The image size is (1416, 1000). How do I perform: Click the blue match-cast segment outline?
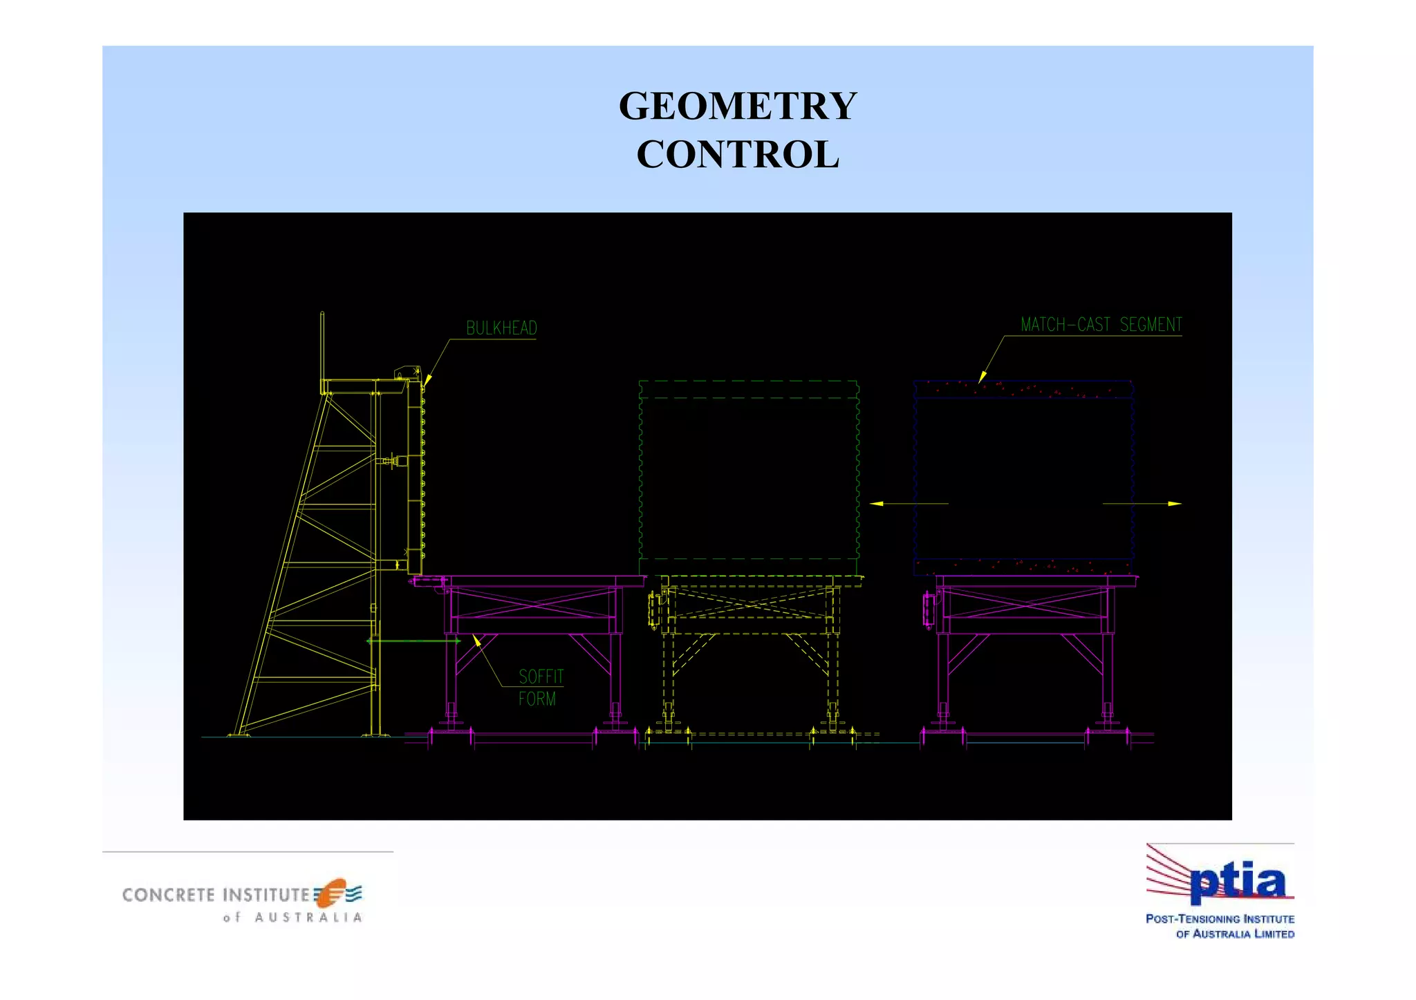(1023, 478)
